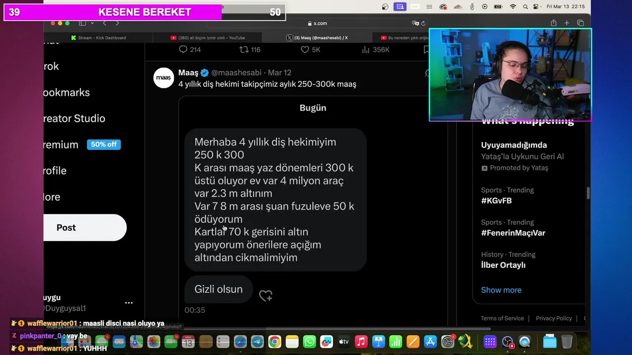Screen dimensions: 632x355
Task: Switch to the ali biçim izmir YouTube tab
Action: coord(207,37)
